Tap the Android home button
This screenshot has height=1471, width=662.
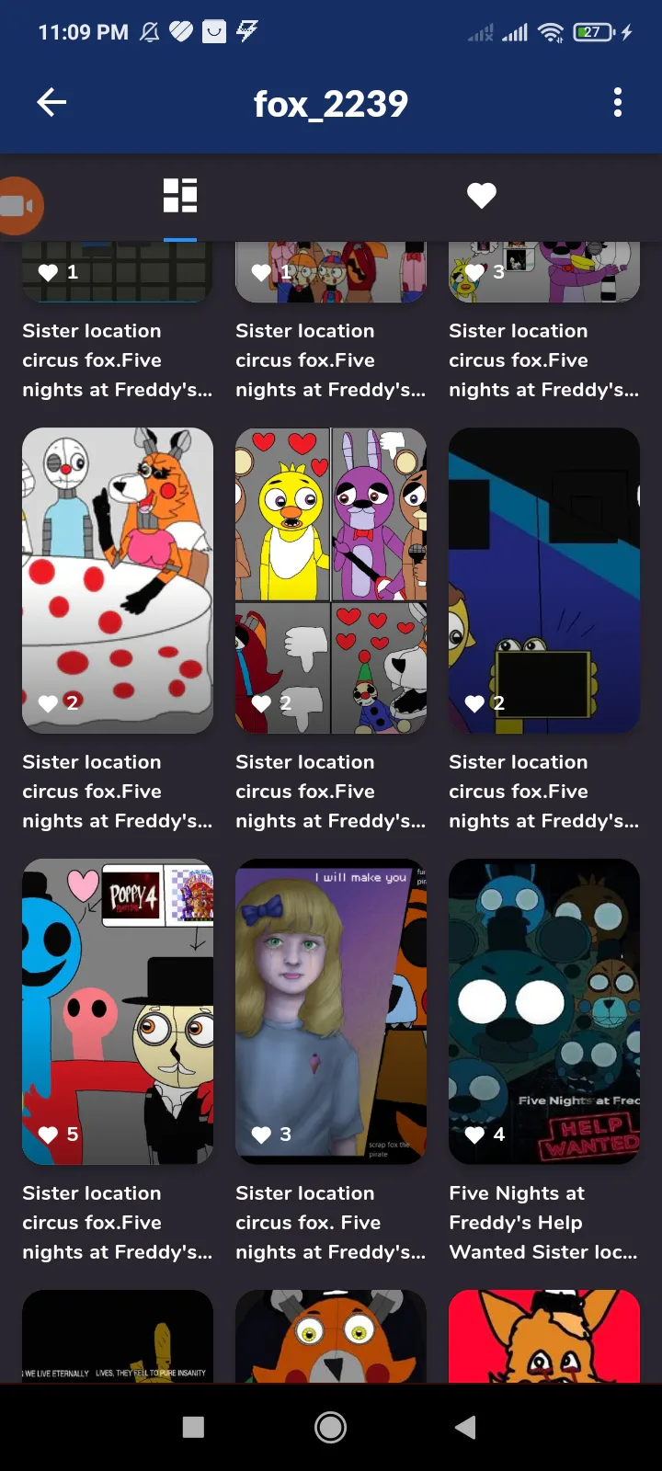(x=331, y=1427)
